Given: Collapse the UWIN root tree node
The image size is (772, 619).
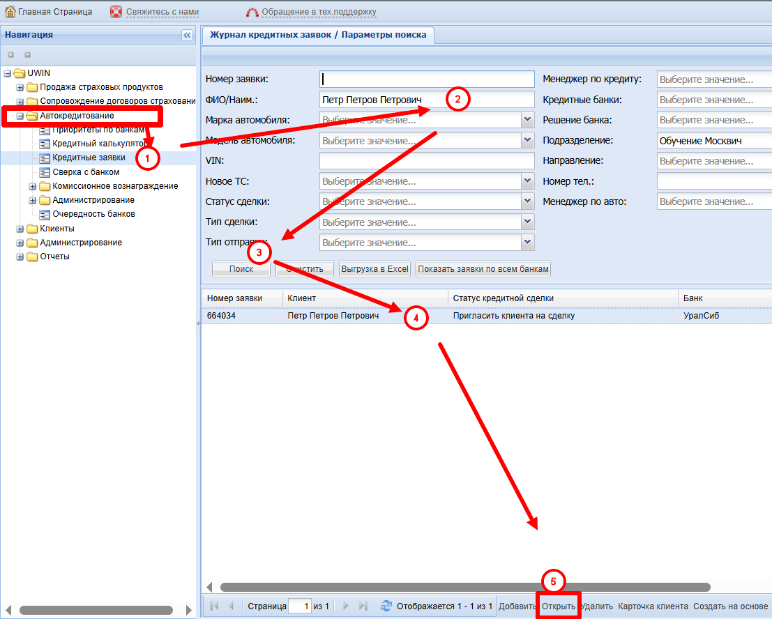Looking at the screenshot, I should tap(8, 73).
